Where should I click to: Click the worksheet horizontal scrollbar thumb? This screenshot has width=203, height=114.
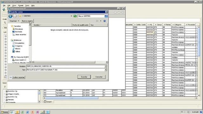click(x=72, y=98)
